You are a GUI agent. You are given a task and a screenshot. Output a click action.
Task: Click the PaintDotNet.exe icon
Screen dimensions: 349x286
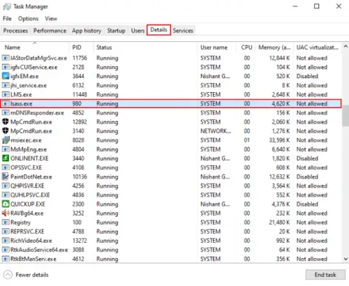(6, 176)
